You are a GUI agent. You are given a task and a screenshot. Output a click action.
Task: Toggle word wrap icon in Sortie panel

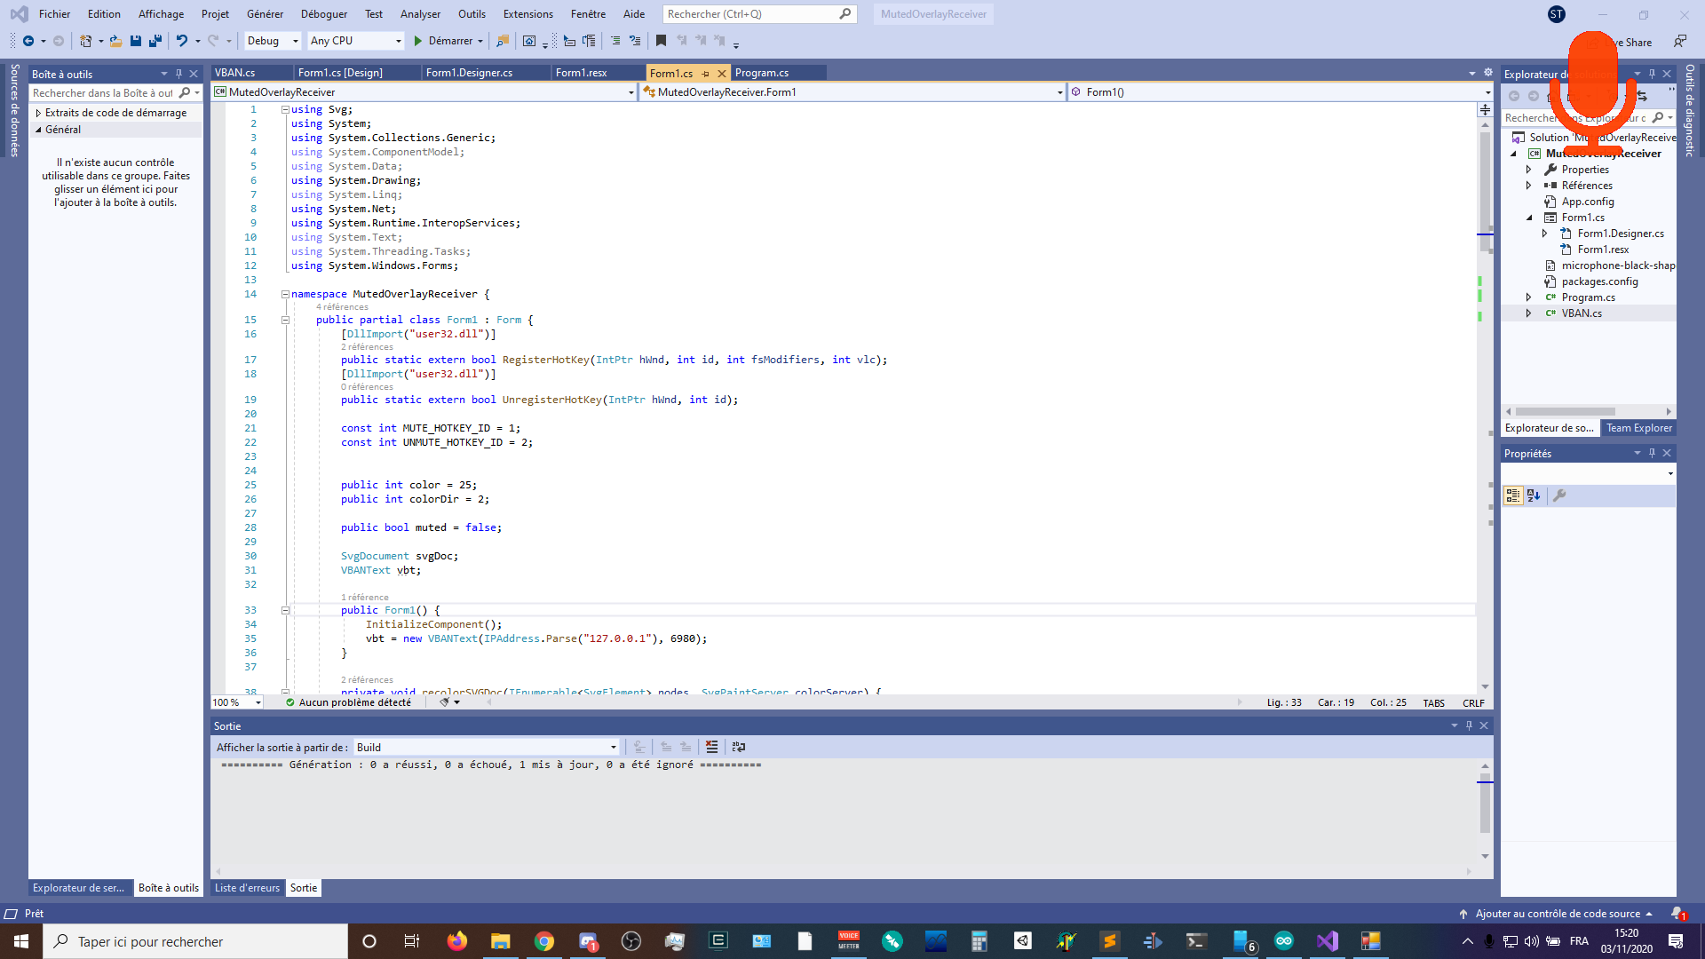tap(738, 747)
